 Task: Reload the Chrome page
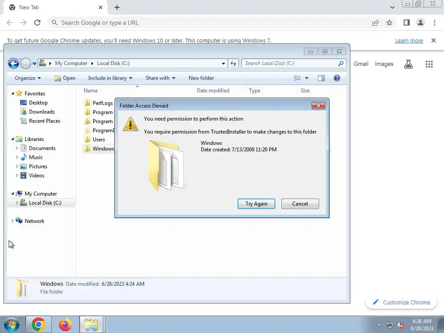(x=37, y=23)
